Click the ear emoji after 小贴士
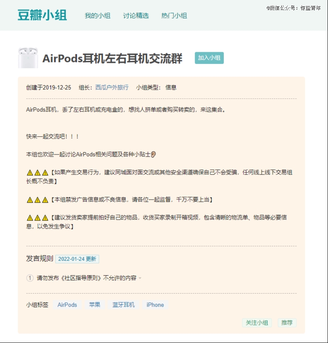This screenshot has height=343, width=328. coord(154,155)
